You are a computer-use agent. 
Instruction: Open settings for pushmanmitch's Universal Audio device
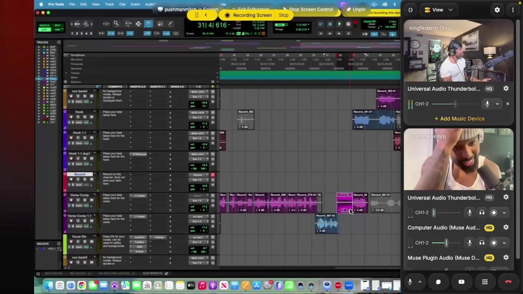(506, 198)
